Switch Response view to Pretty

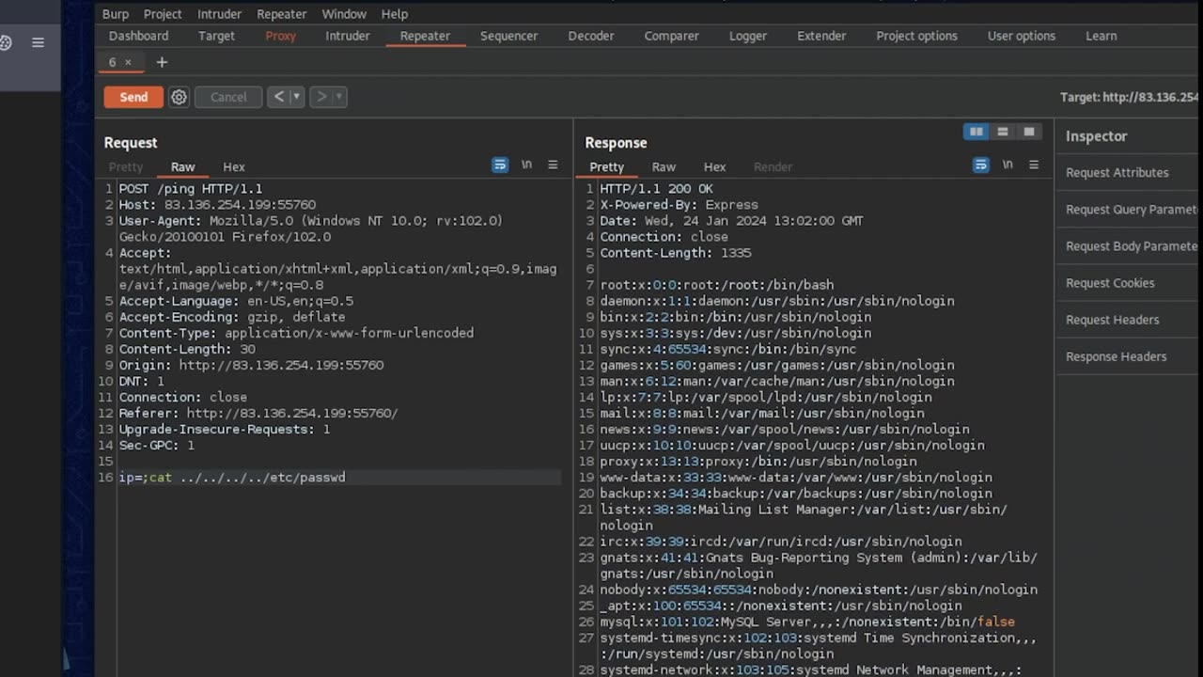[606, 166]
